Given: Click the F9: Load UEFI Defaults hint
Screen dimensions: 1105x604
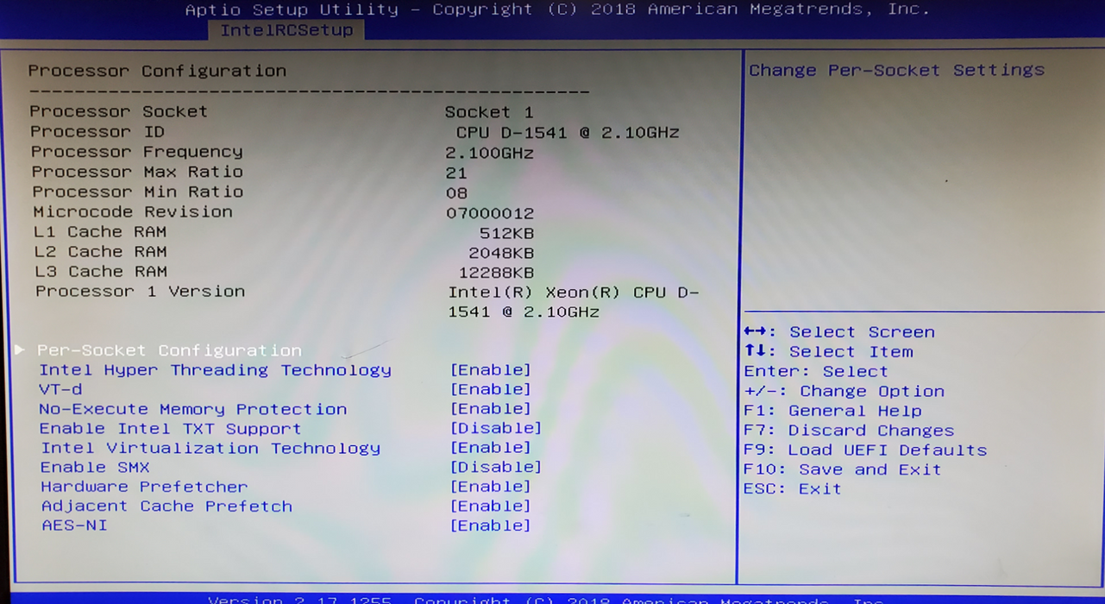Looking at the screenshot, I should point(865,450).
